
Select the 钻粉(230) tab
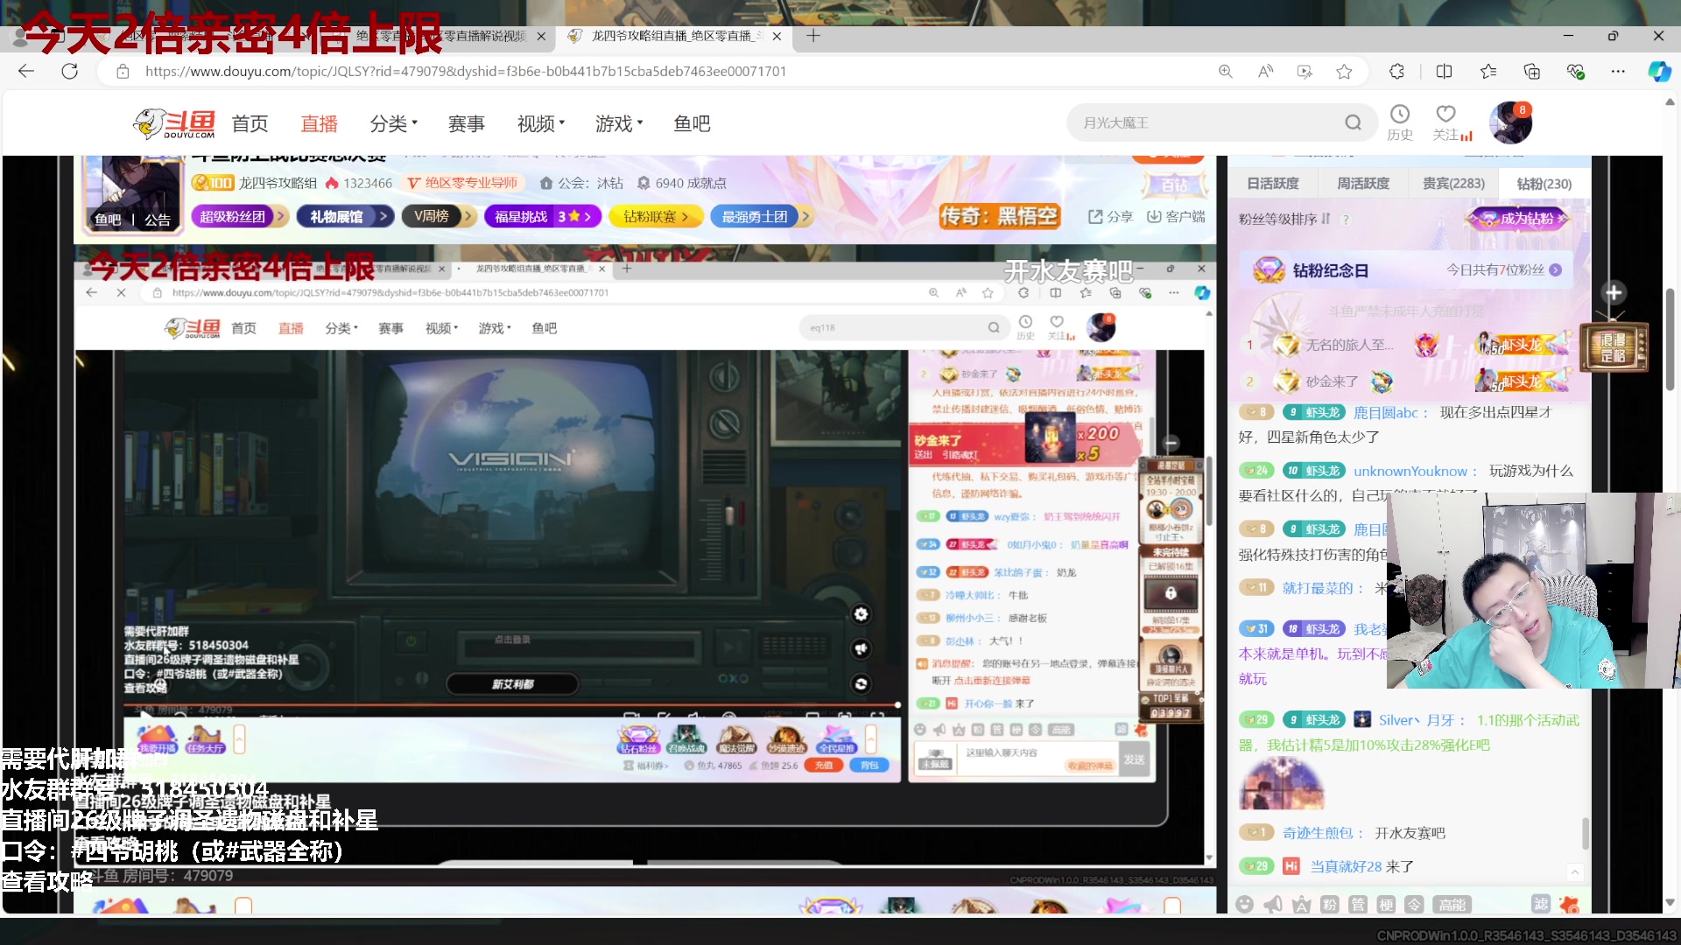pyautogui.click(x=1544, y=184)
